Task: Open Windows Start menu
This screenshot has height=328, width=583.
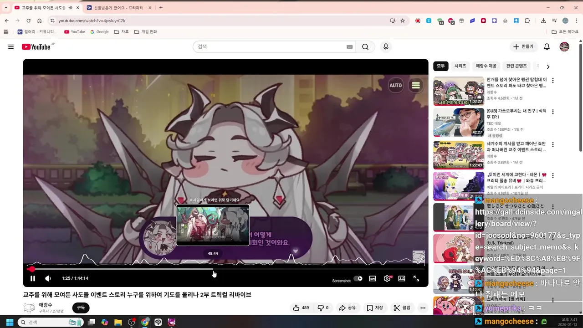Action: click(10, 322)
